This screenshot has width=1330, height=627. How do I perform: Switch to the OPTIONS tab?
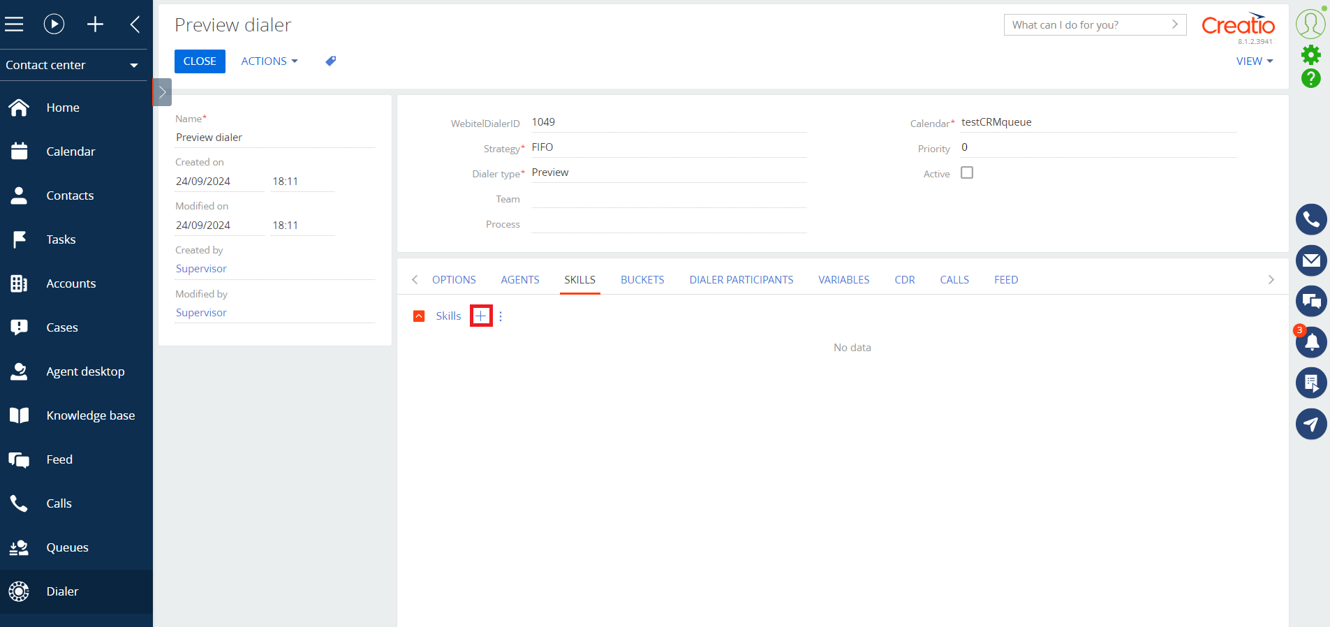point(454,280)
